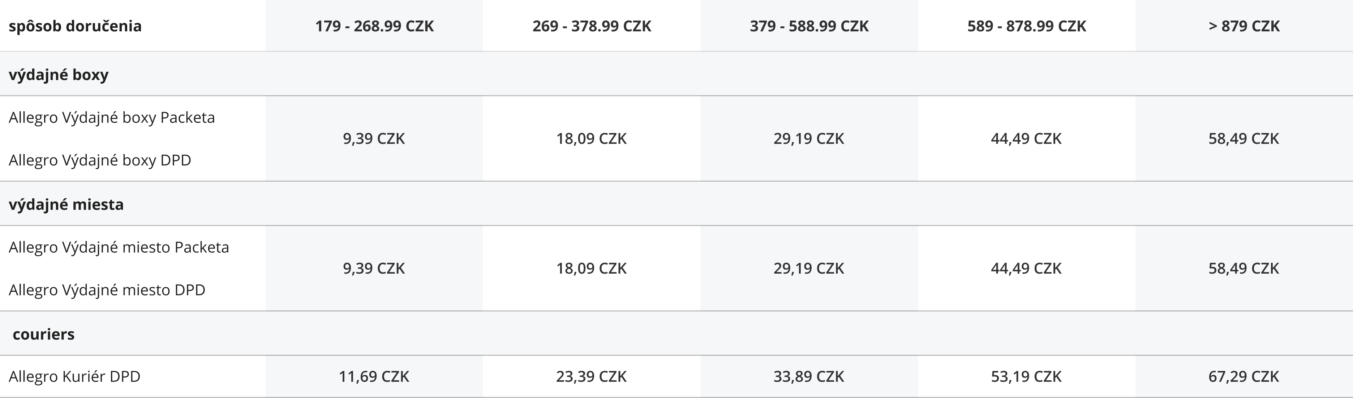Select 'Allegro Výdajné boxy Packeta' text
Viewport: 1353px width, 398px height.
112,117
